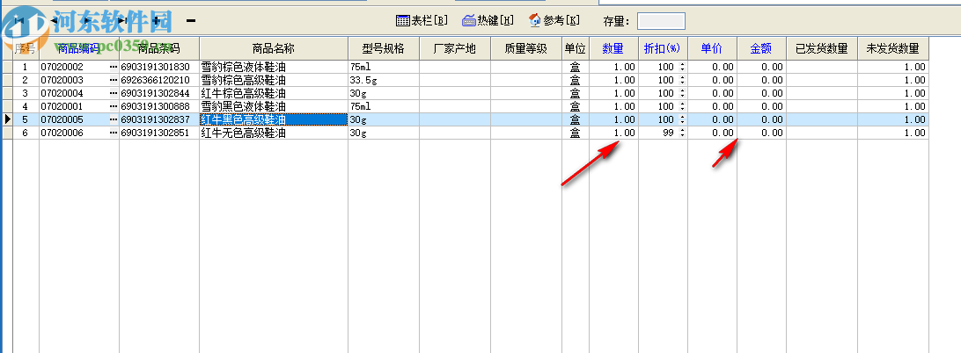The height and width of the screenshot is (353, 961).
Task: Sort by 商品编码 column header
Action: tap(79, 49)
